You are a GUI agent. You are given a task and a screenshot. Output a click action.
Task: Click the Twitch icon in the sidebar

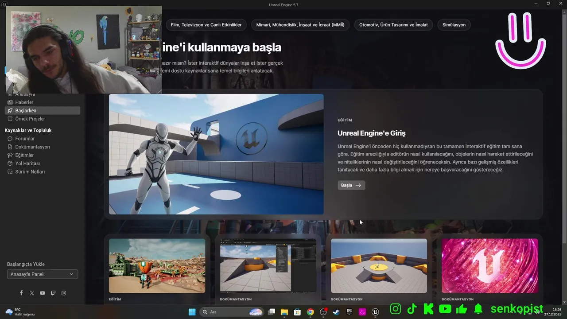pos(53,293)
